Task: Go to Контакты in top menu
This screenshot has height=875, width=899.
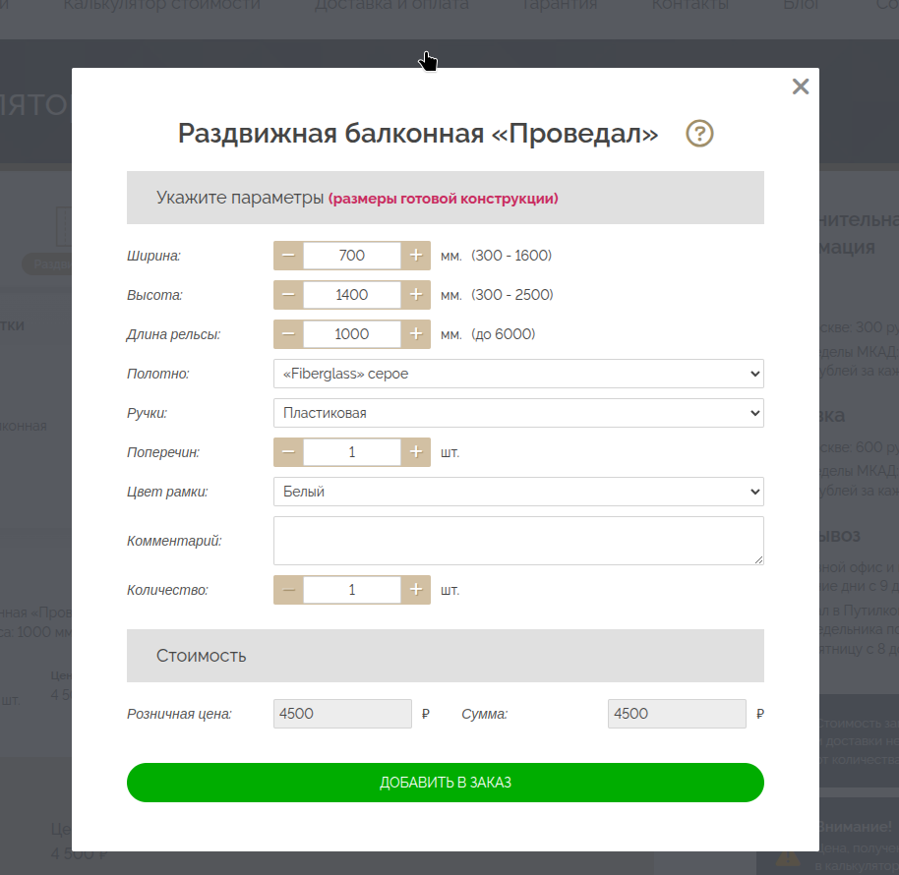Action: [x=689, y=6]
